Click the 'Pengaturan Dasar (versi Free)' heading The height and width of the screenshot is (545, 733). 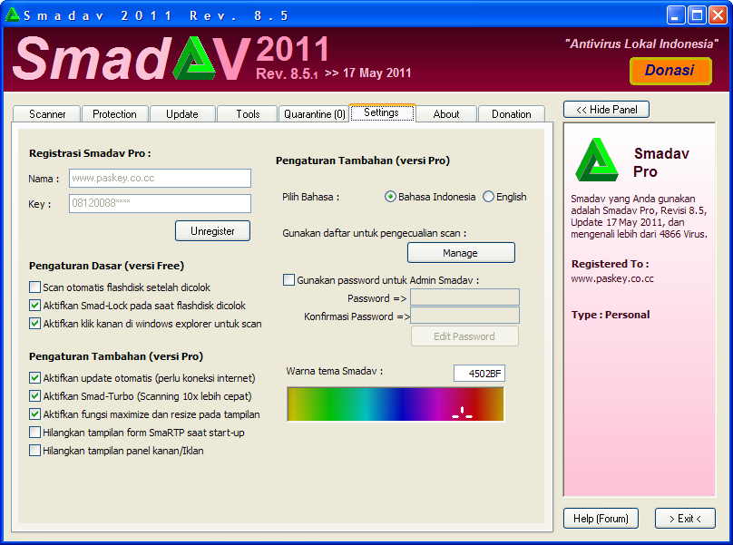pos(106,266)
